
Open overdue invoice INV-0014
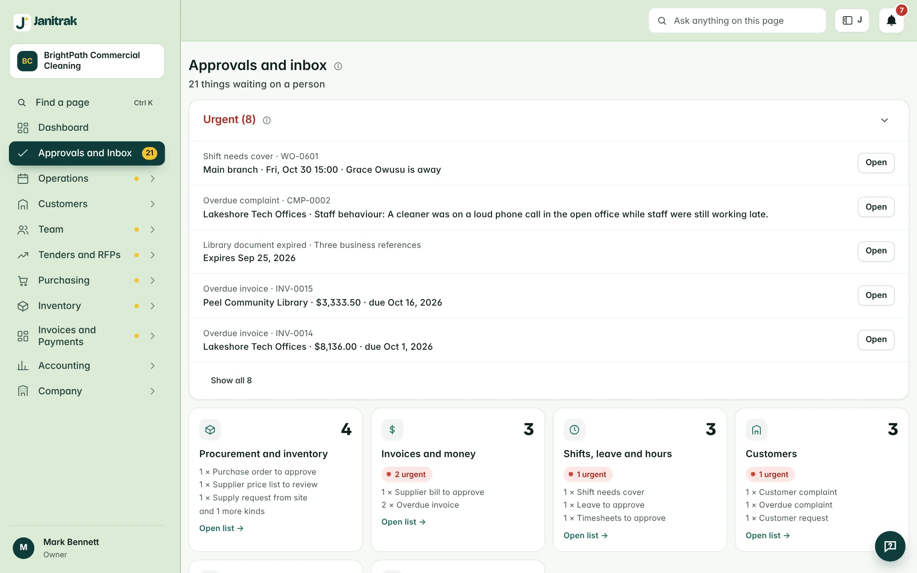[x=876, y=340]
